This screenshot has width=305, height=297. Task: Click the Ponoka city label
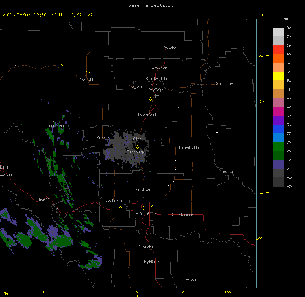tap(170, 48)
